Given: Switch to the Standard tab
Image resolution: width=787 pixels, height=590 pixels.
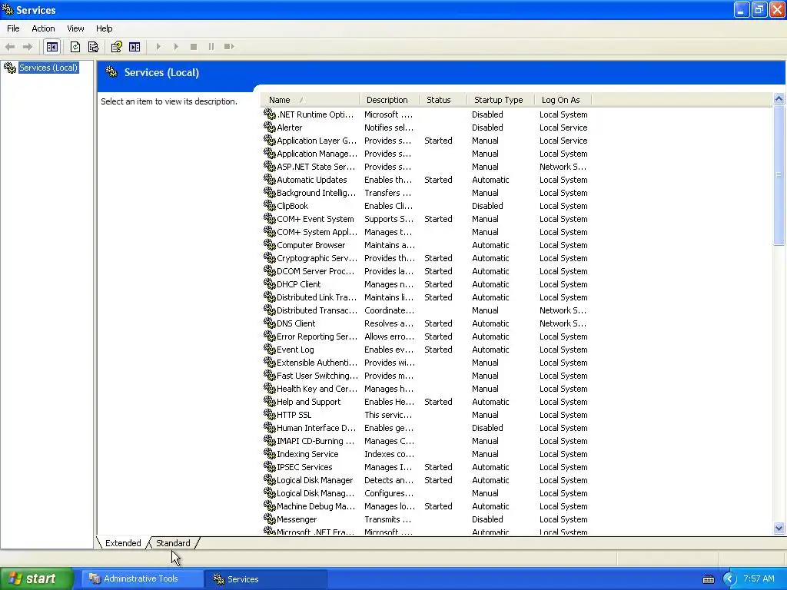Looking at the screenshot, I should 173,543.
